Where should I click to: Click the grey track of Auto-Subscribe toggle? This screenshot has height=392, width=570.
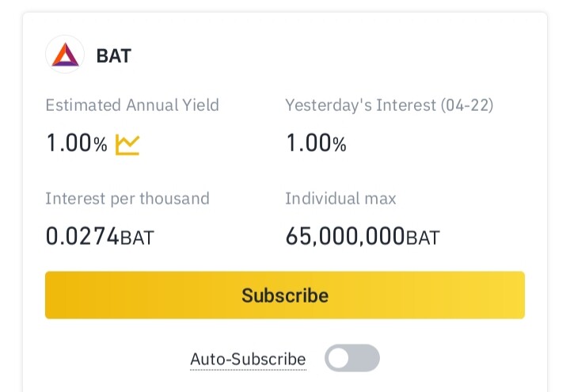366,358
